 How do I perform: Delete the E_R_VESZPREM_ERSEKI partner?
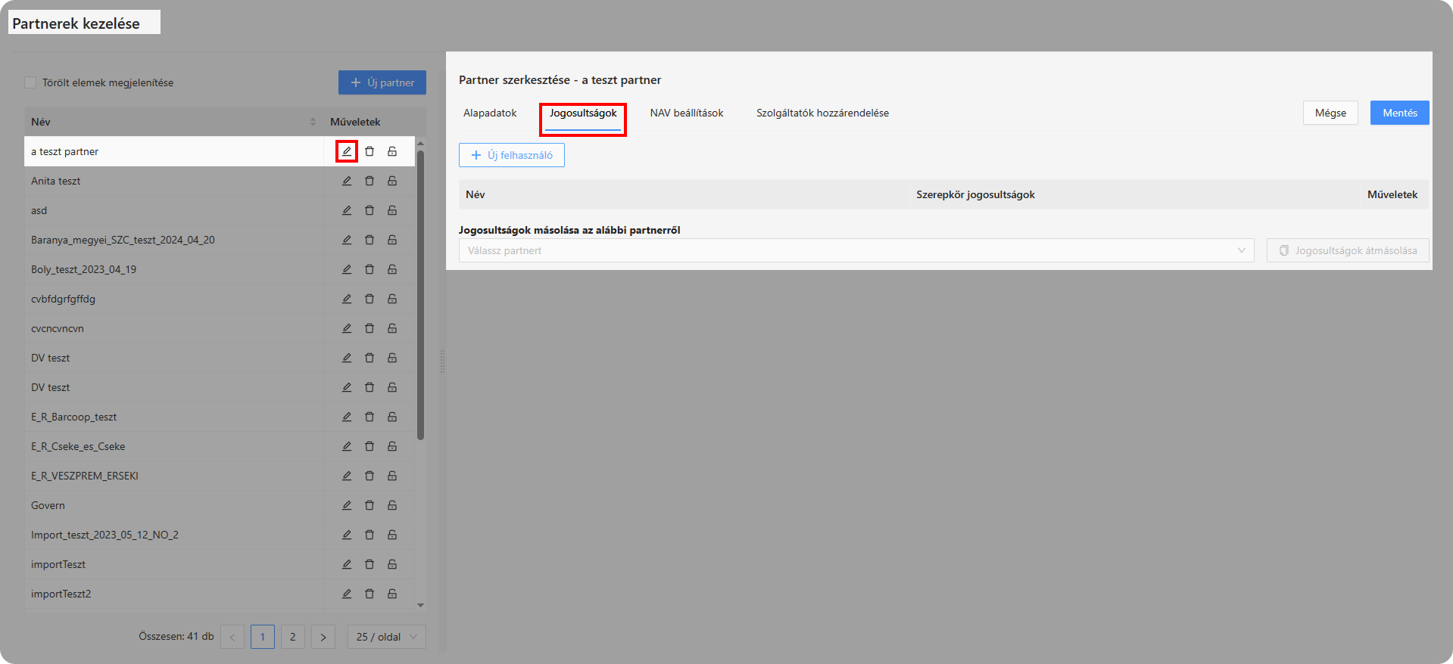pos(369,476)
